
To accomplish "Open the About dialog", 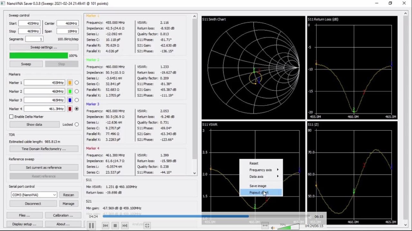I will [x=63, y=224].
